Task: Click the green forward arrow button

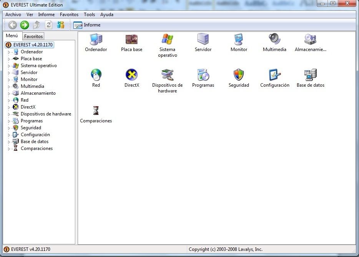Action: tap(25, 25)
